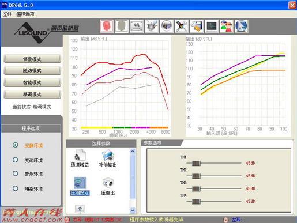Open the 编程选项 menu
This screenshot has width=297, height=223.
(x=25, y=14)
